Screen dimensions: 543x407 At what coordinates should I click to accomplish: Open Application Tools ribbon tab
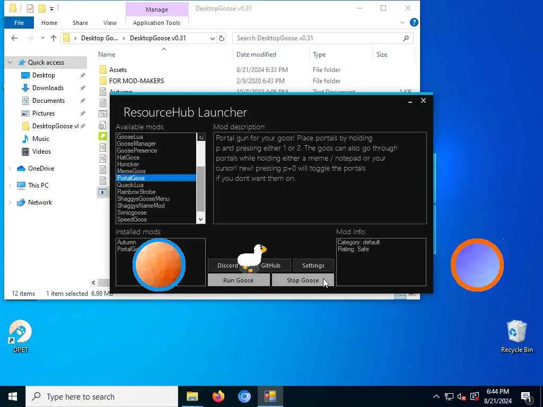pos(156,23)
